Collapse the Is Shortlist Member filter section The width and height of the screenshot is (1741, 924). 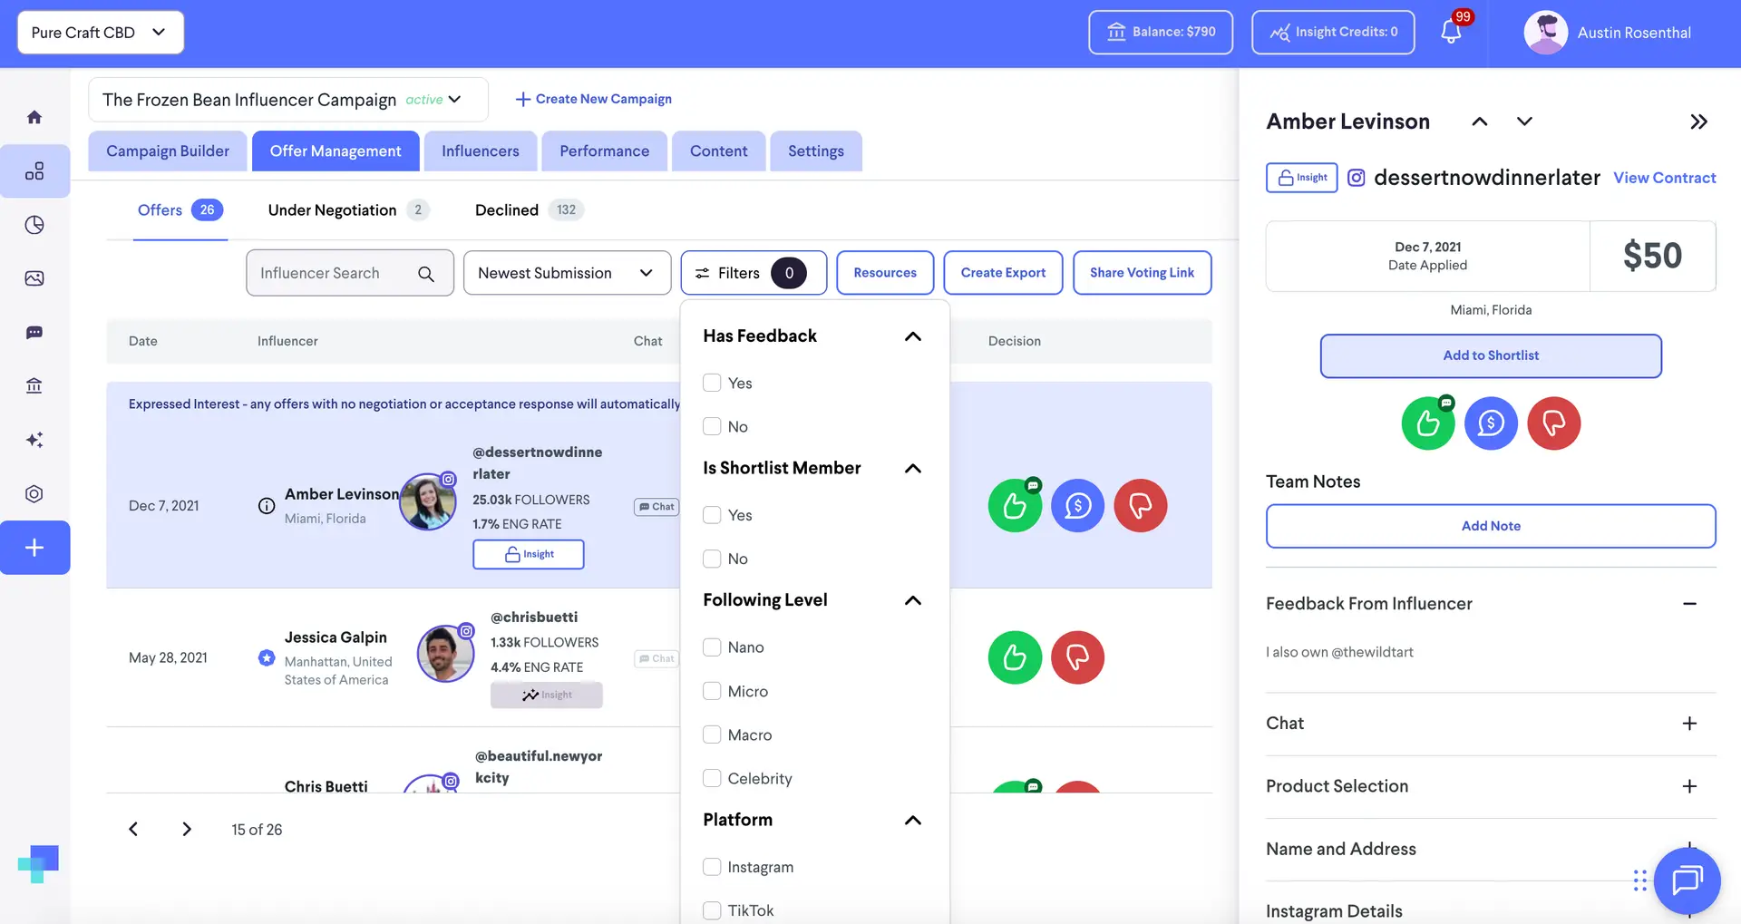pos(913,469)
